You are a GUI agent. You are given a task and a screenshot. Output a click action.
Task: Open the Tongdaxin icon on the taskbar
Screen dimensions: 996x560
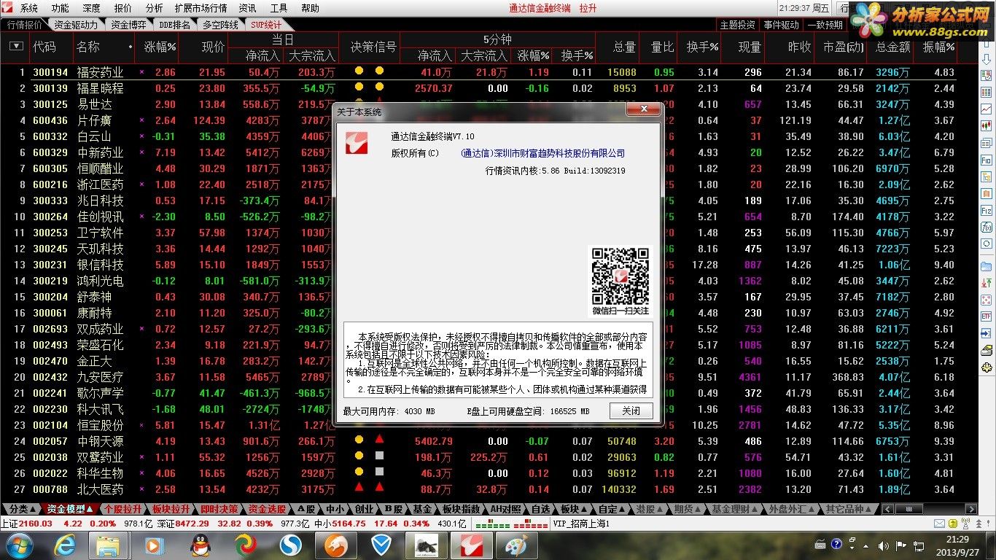pyautogui.click(x=472, y=545)
